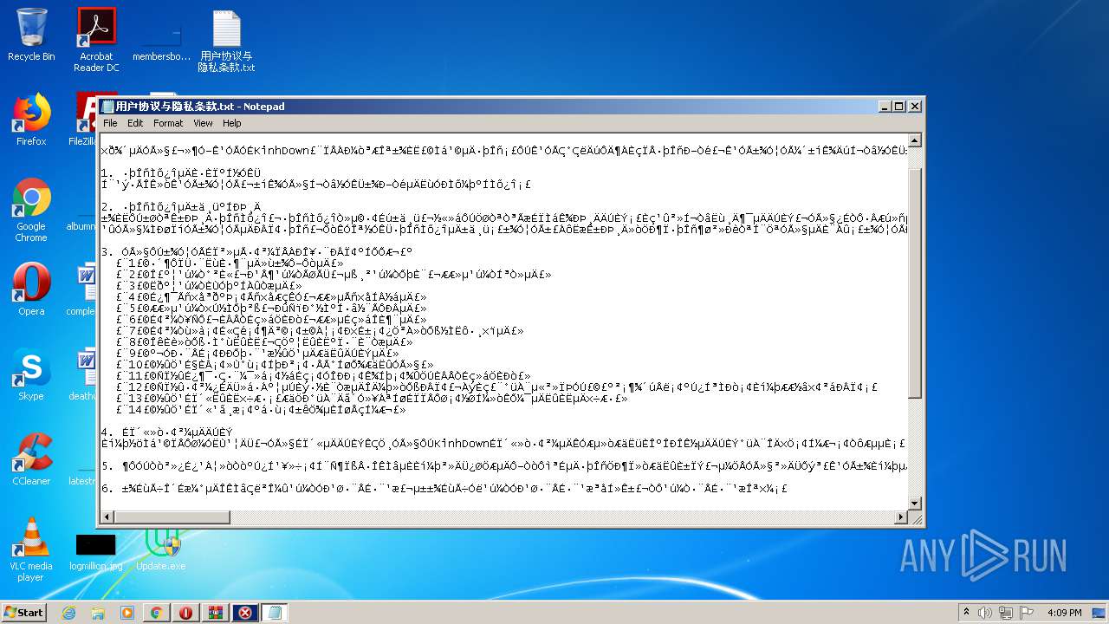Screen dimensions: 1109x624
Task: Open the Edit menu in Notepad
Action: pos(135,123)
